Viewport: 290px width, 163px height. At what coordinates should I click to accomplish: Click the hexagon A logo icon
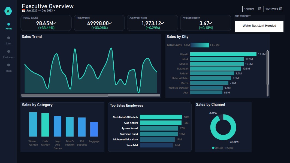(x=8, y=11)
